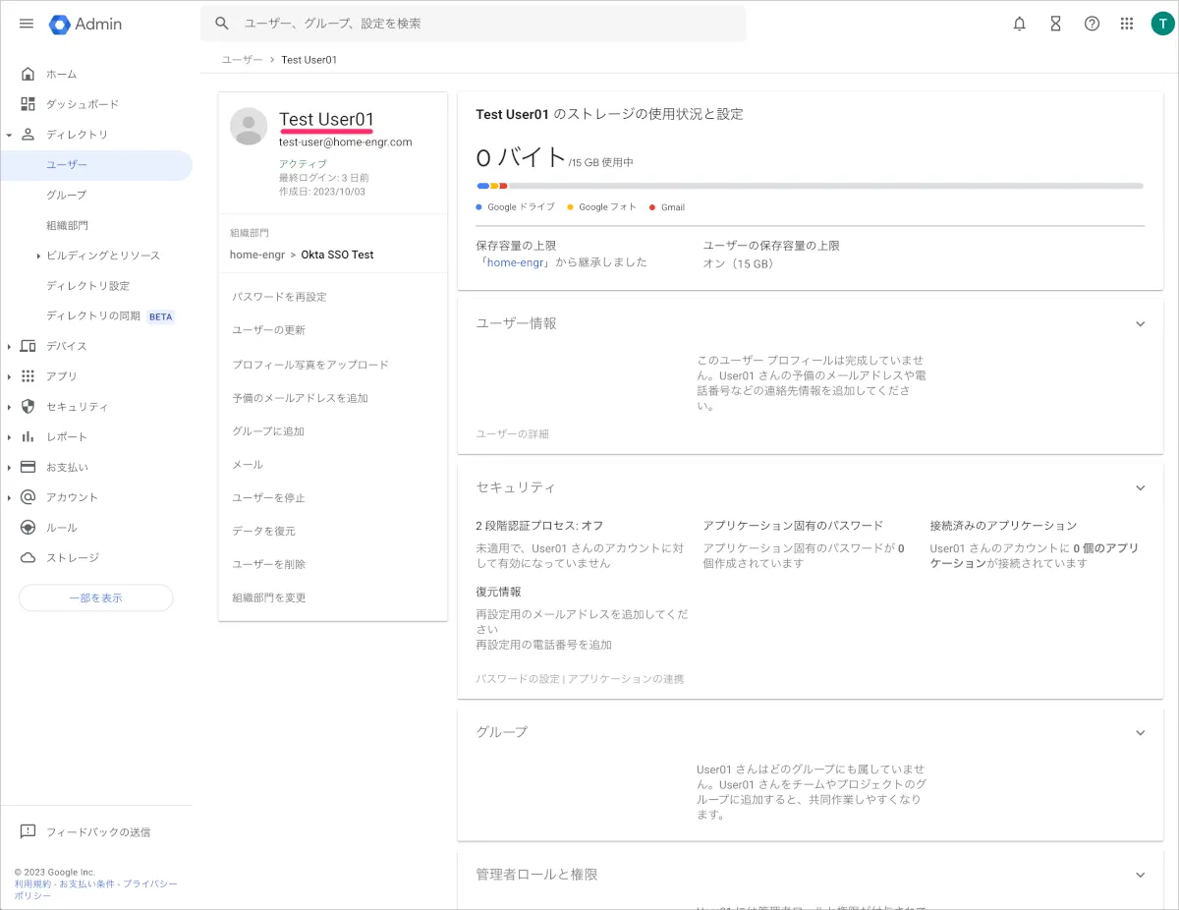This screenshot has width=1179, height=910.
Task: Collapse the ディレクトリ sidebar section
Action: [x=9, y=135]
